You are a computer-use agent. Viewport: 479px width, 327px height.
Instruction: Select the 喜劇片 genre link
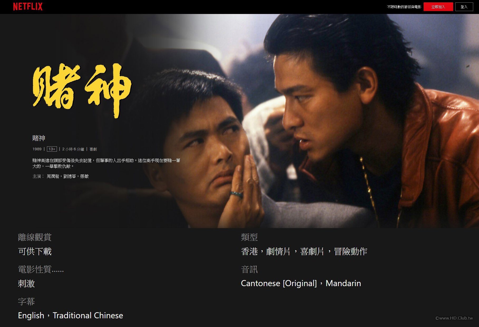(312, 251)
